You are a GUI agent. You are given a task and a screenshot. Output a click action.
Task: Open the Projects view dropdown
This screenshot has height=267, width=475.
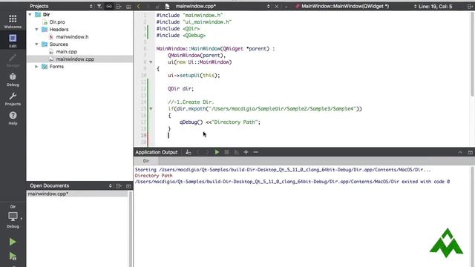[91, 6]
